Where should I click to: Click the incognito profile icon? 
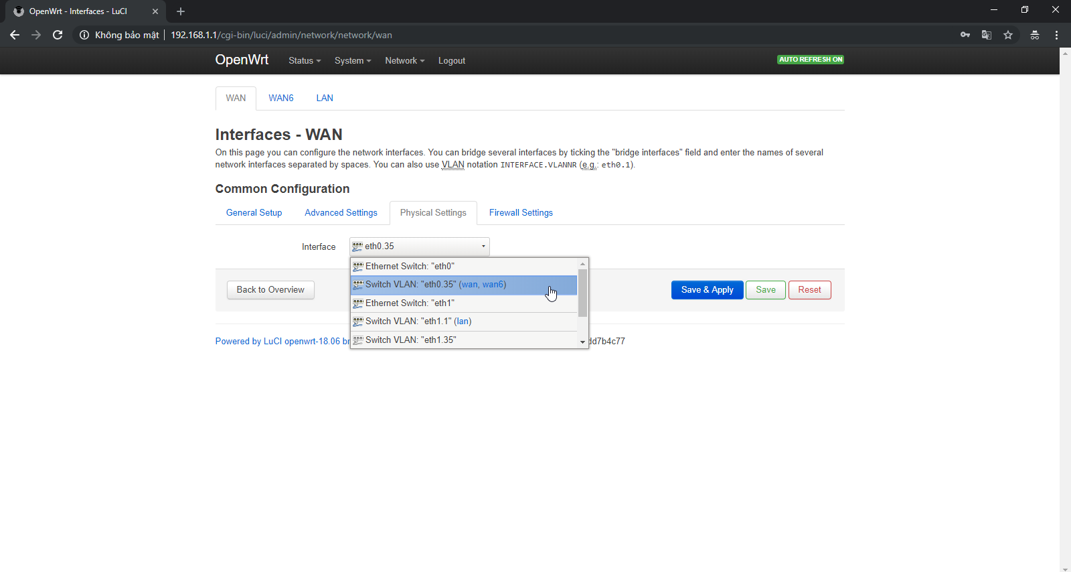coord(1035,35)
